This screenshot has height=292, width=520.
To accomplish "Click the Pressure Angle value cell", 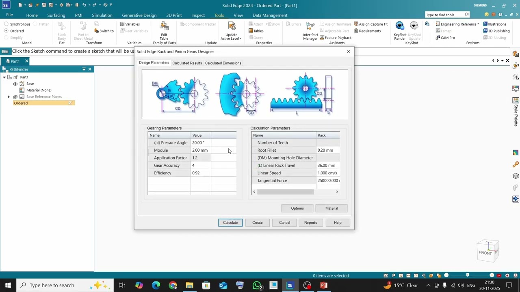I will [201, 143].
